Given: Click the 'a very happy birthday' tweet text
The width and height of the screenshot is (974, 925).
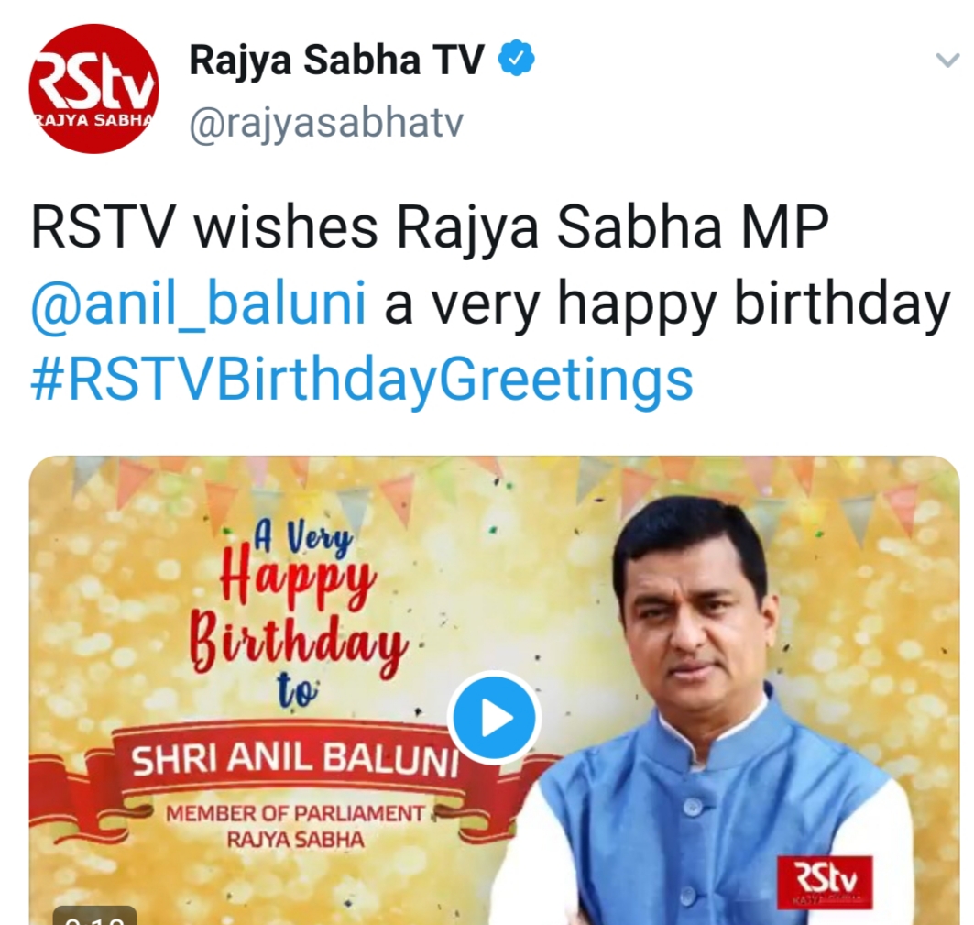Looking at the screenshot, I should tap(667, 304).
